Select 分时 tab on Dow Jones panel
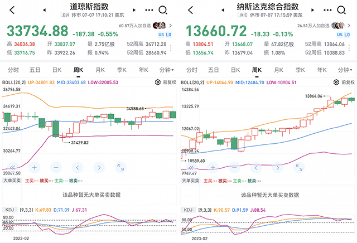Screen dimensions: 357x243 point(13,70)
